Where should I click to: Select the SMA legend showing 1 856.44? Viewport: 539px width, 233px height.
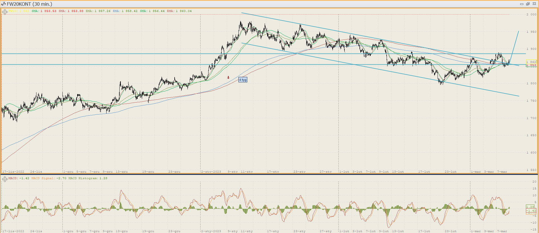152,11
